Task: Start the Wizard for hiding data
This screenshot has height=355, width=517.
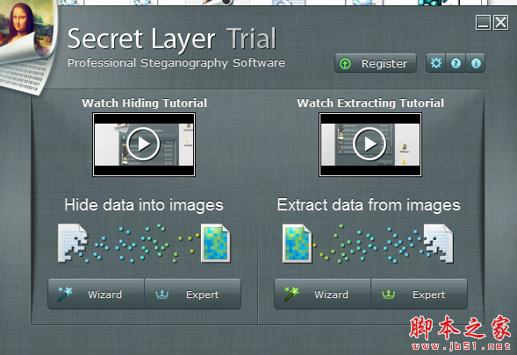Action: pyautogui.click(x=96, y=294)
